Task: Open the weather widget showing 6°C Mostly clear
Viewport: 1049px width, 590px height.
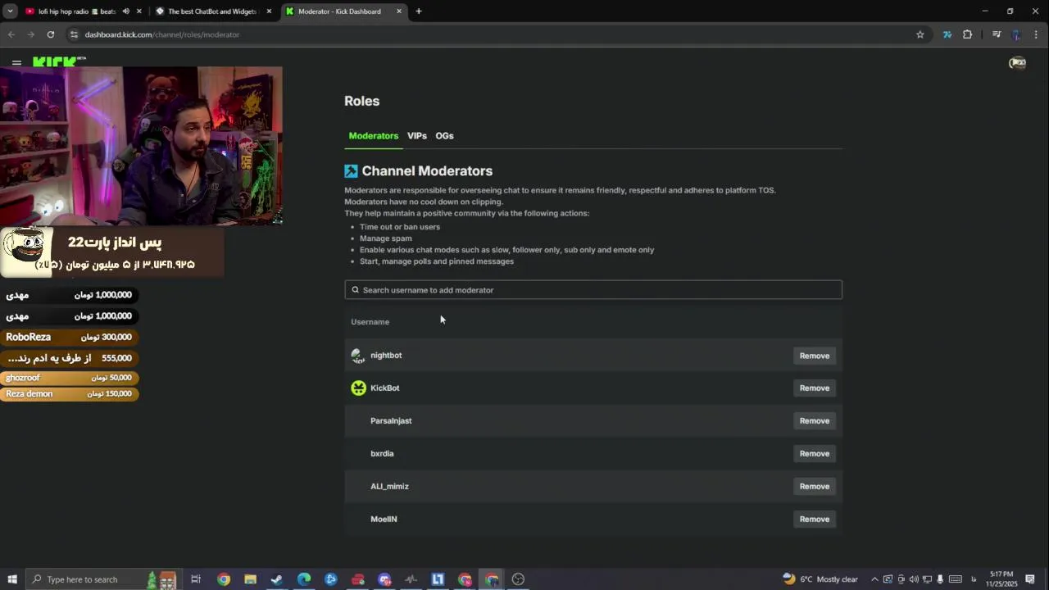Action: coord(820,579)
